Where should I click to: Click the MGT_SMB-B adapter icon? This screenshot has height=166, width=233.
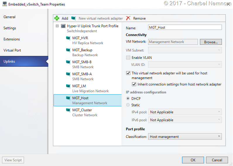[x=68, y=62]
